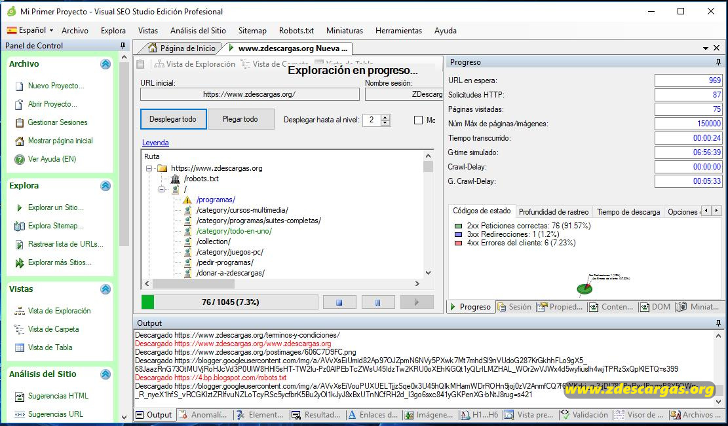The height and width of the screenshot is (426, 728).
Task: Close the active document tab with the X
Action: [x=716, y=48]
